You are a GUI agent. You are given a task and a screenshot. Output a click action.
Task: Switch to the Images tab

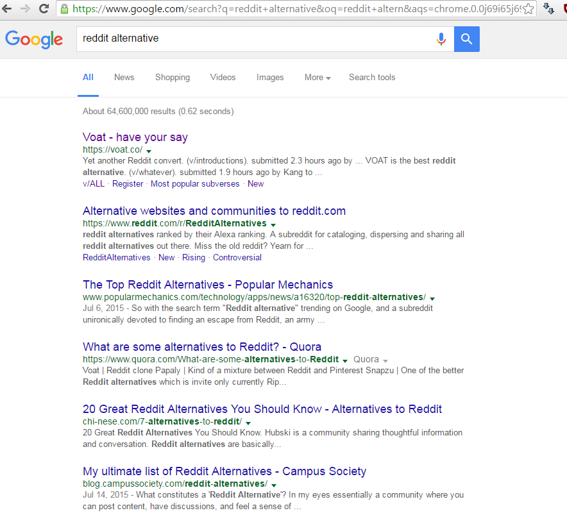click(270, 78)
